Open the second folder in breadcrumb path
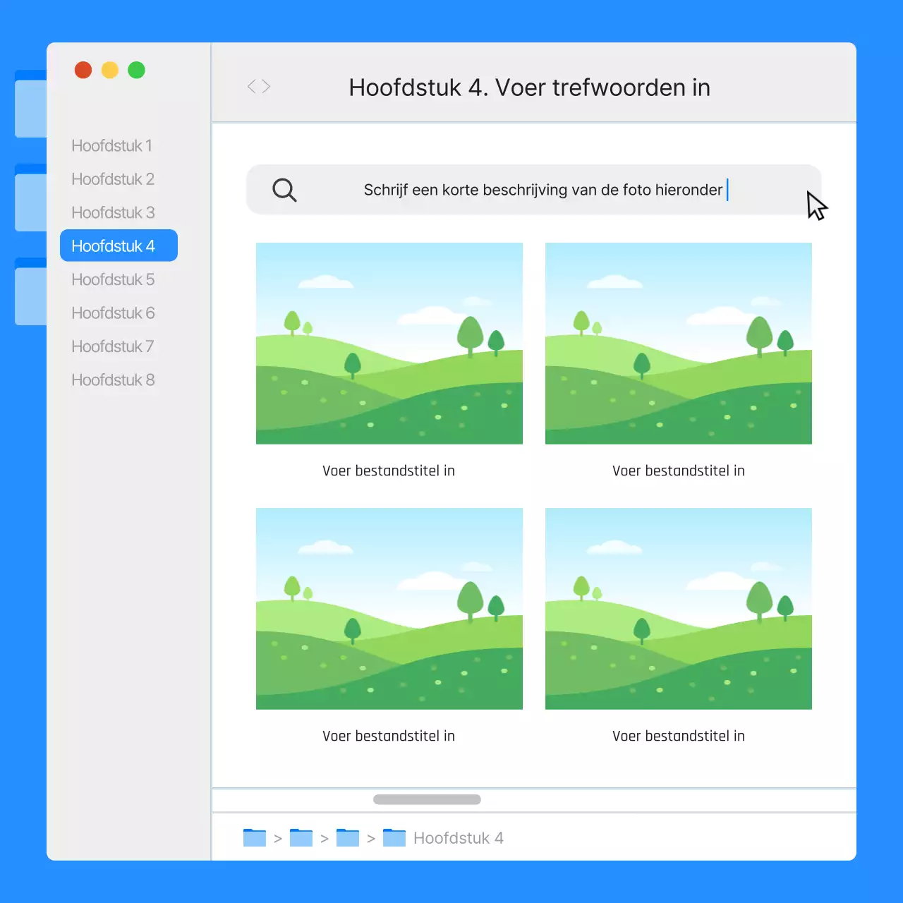This screenshot has width=903, height=903. pyautogui.click(x=301, y=837)
